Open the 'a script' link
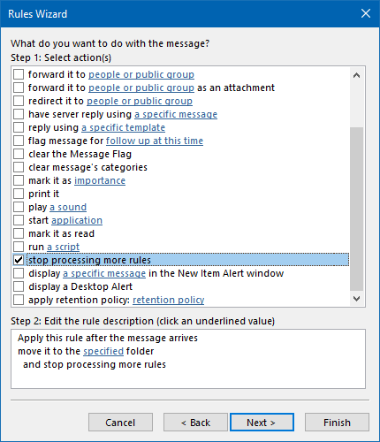380x442 pixels. point(64,247)
